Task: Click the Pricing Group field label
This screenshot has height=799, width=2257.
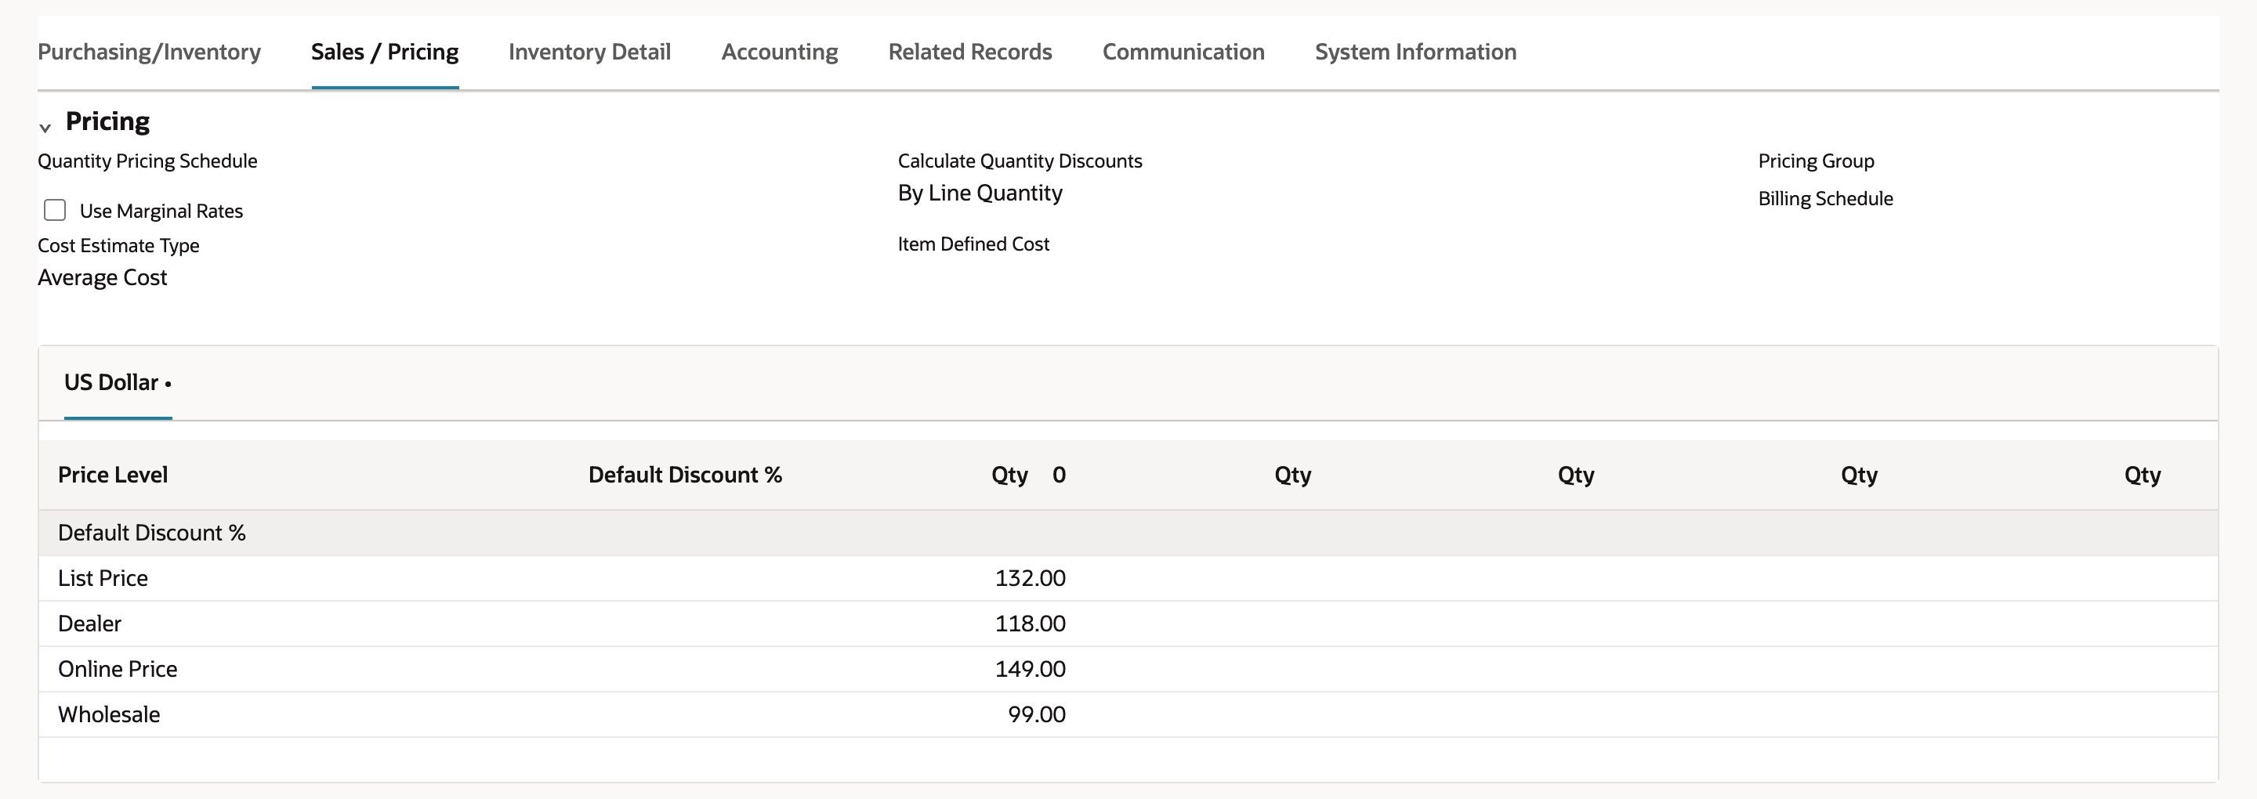Action: (1817, 161)
